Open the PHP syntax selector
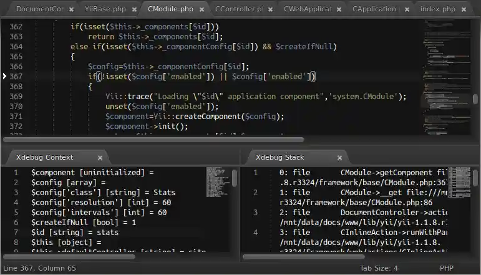Image resolution: width=481 pixels, height=275 pixels. 446,268
